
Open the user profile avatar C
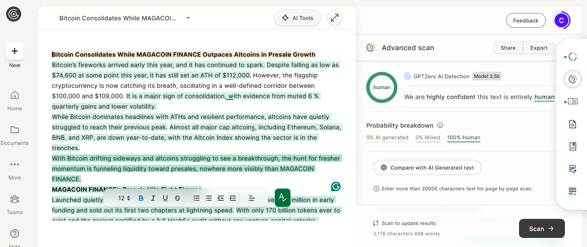tap(561, 20)
